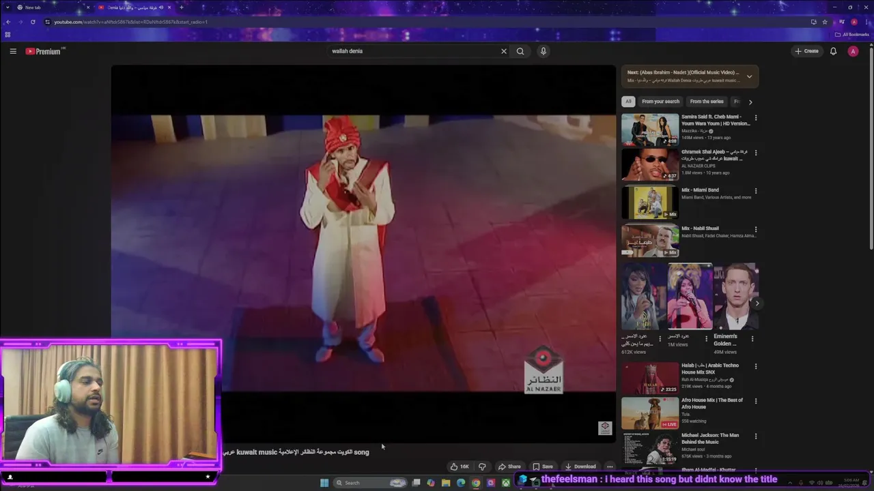Show more filter chips with right arrow
874x491 pixels.
coord(750,102)
